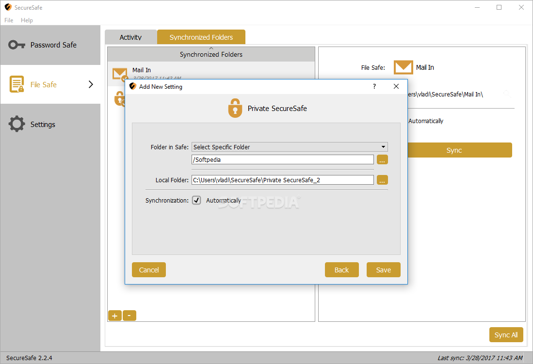Click the dialog help question mark
533x364 pixels.
tap(374, 86)
